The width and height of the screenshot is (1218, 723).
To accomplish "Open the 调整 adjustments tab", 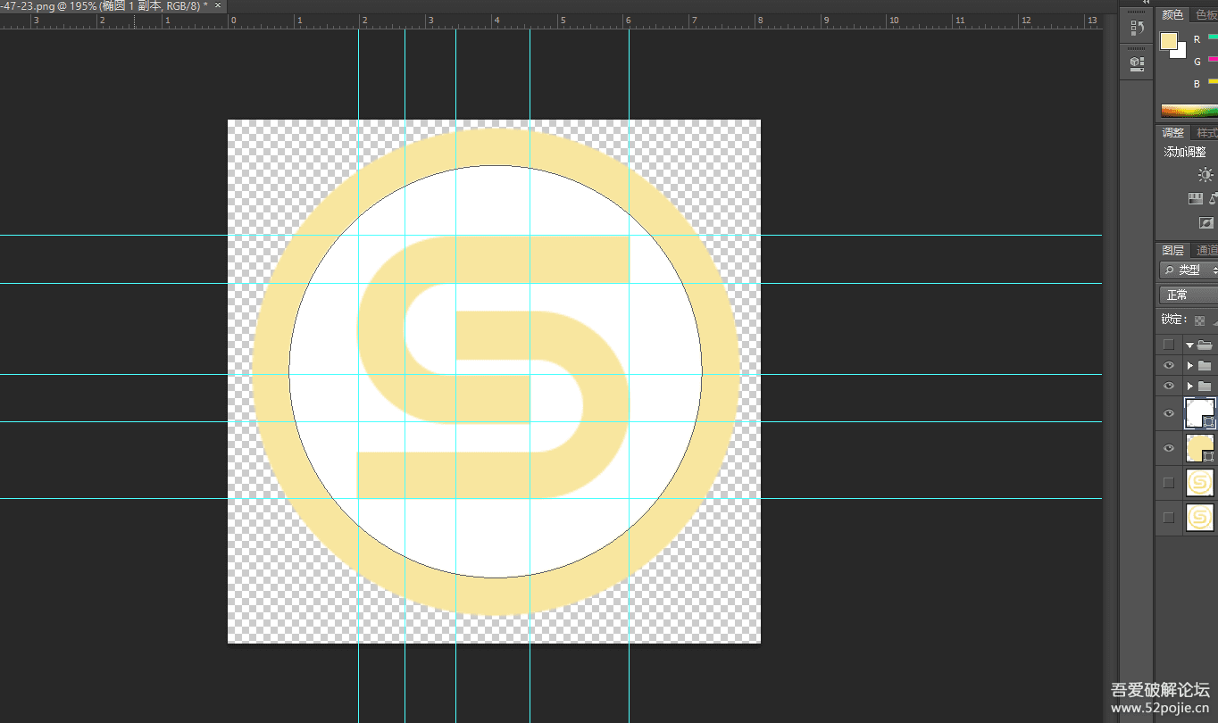I will click(x=1172, y=132).
